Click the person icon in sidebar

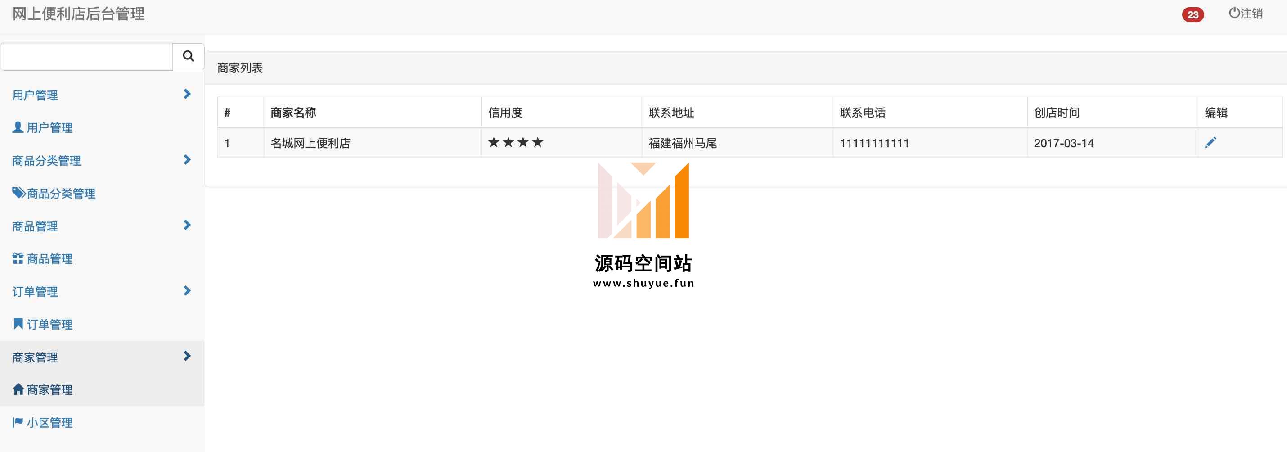(18, 127)
